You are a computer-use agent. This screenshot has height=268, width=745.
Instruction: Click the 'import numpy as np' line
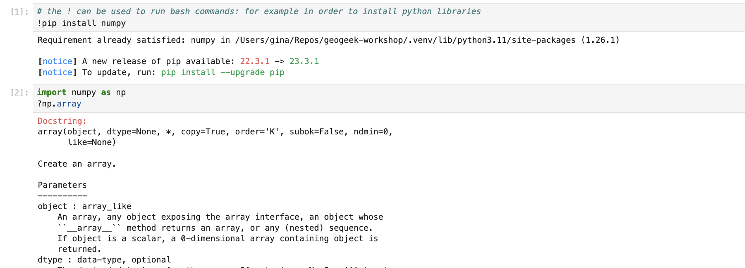pos(82,93)
